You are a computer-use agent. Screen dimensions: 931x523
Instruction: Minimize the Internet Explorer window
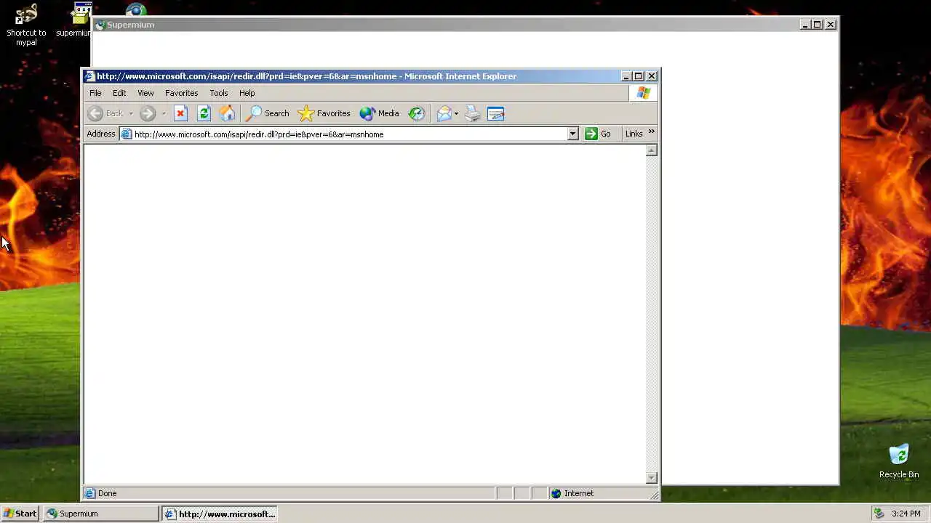point(626,76)
